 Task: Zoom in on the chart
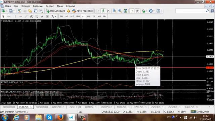click(115, 11)
